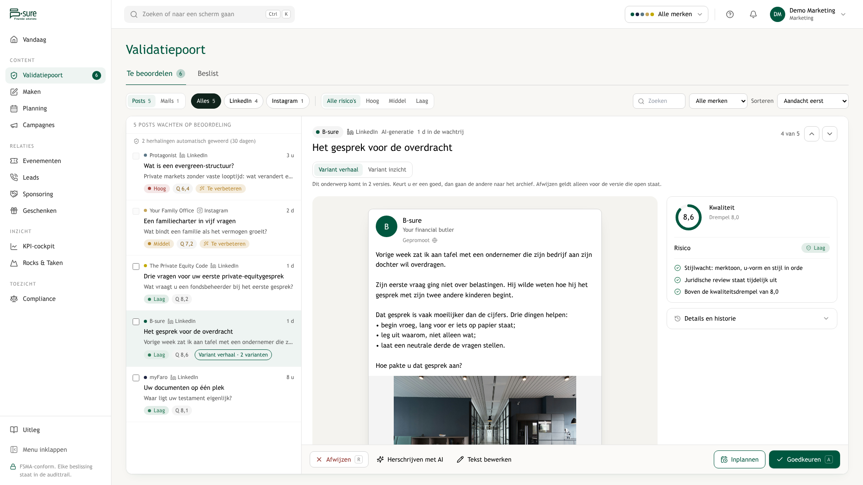Open the help question-mark icon
The width and height of the screenshot is (863, 485).
click(x=730, y=14)
